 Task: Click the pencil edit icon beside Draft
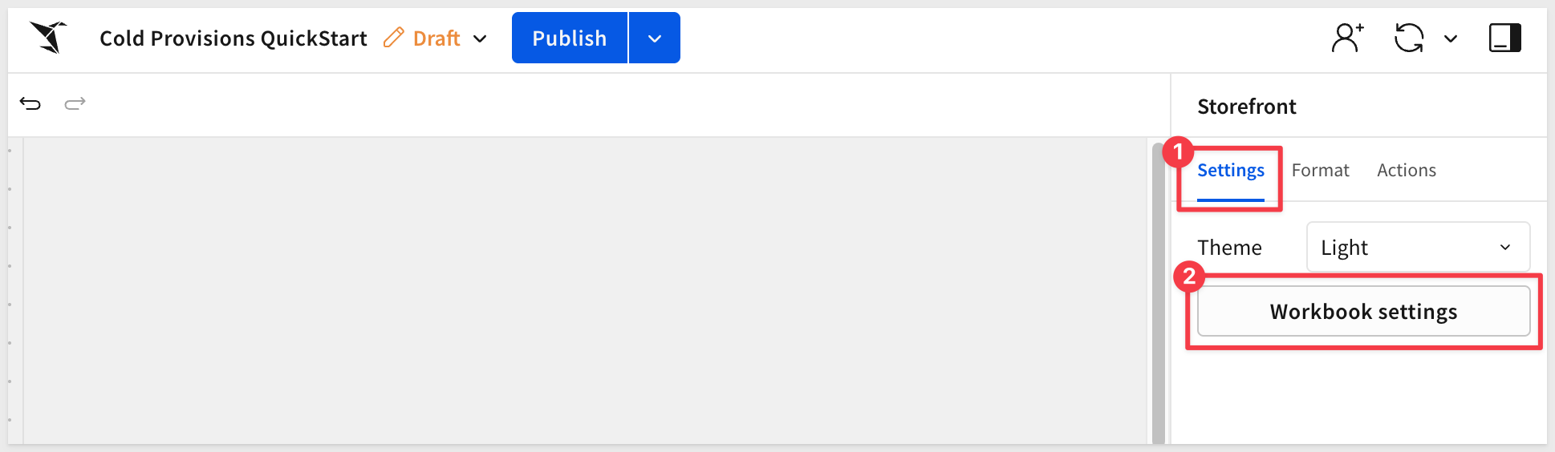click(x=393, y=38)
